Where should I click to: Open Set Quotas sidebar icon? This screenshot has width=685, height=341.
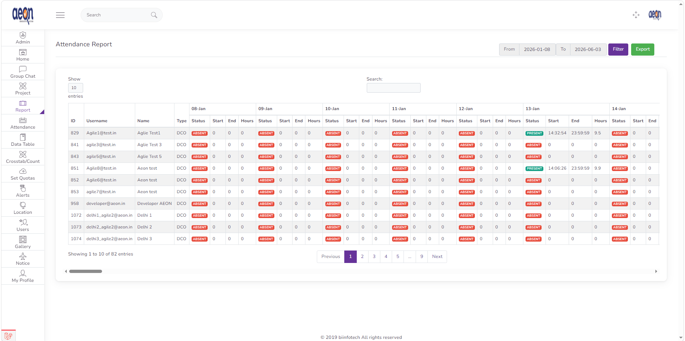(x=23, y=171)
